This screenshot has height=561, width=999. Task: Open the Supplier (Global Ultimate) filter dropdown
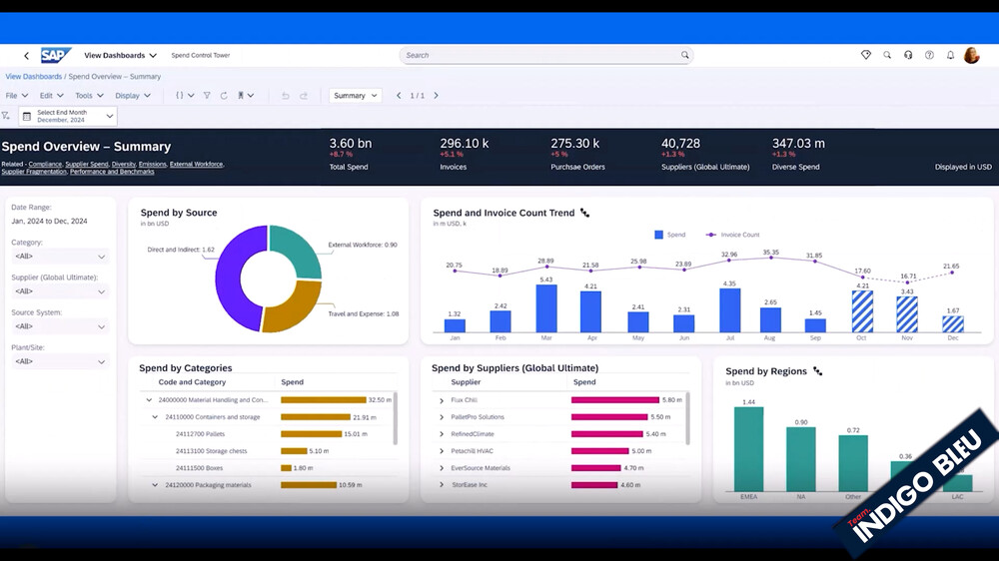[59, 291]
